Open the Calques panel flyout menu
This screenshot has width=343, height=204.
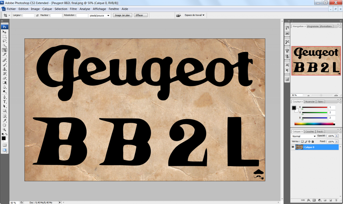340,132
